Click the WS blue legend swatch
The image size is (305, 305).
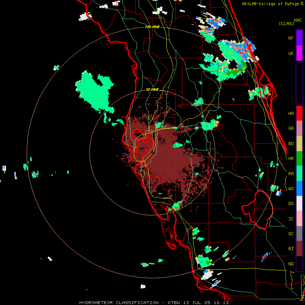pos(299,188)
